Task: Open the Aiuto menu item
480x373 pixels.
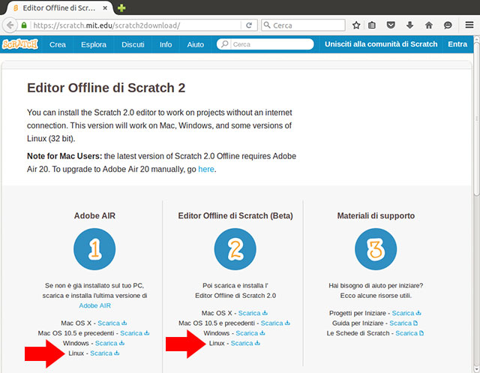Action: (x=195, y=44)
